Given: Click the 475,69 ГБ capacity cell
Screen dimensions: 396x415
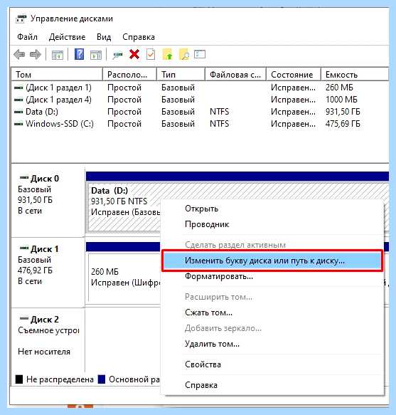Looking at the screenshot, I should click(x=343, y=124).
